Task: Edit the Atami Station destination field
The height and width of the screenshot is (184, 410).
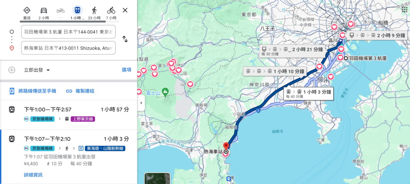Action: (68, 48)
